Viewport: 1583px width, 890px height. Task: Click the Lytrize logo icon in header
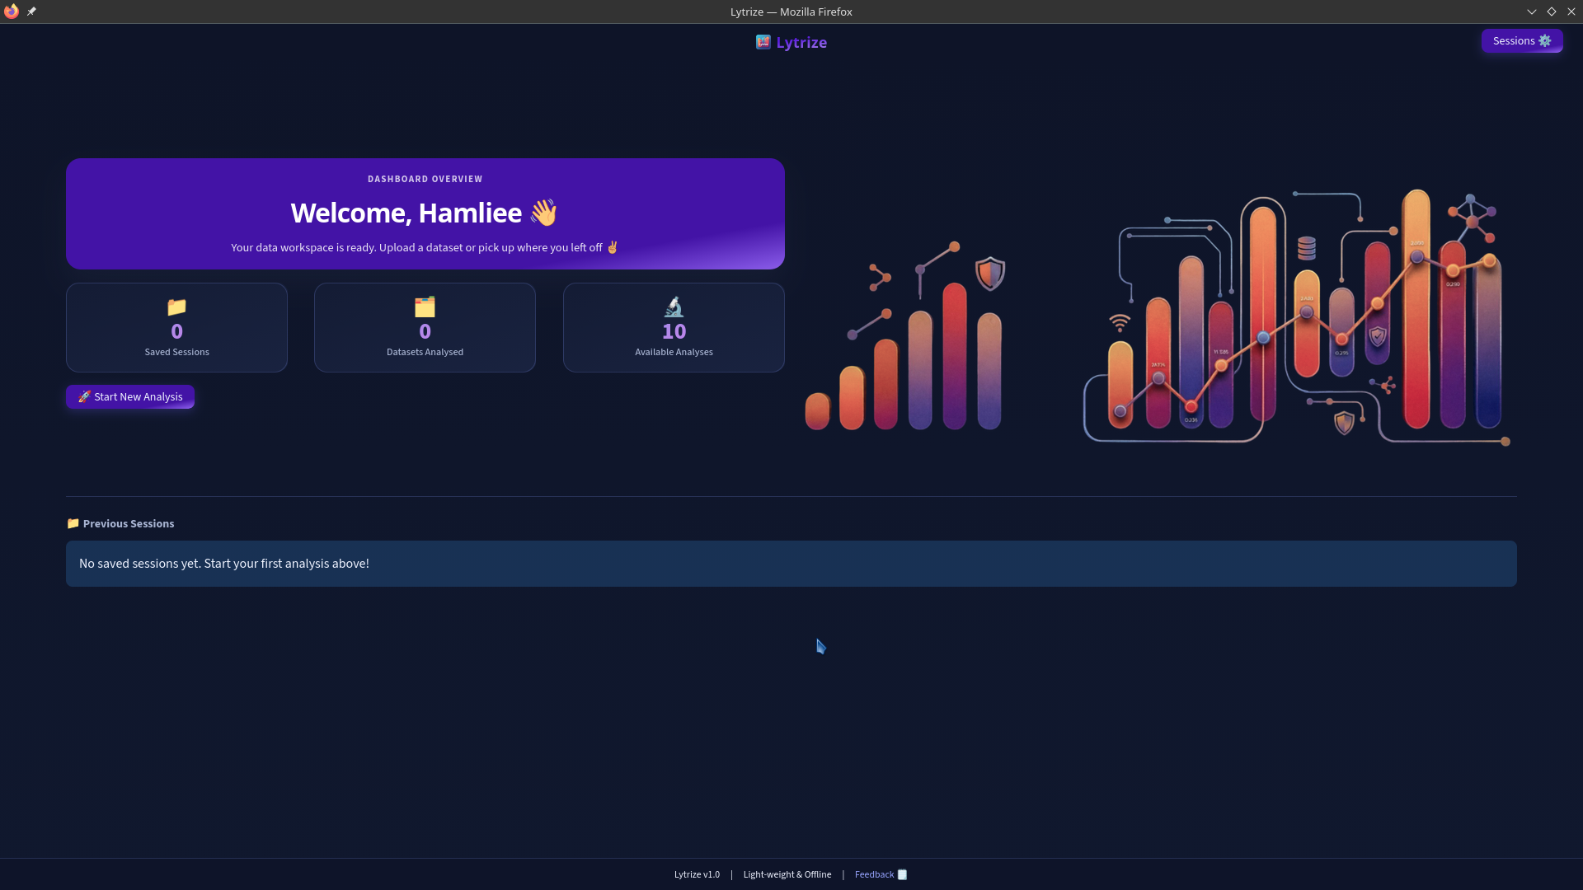point(763,42)
